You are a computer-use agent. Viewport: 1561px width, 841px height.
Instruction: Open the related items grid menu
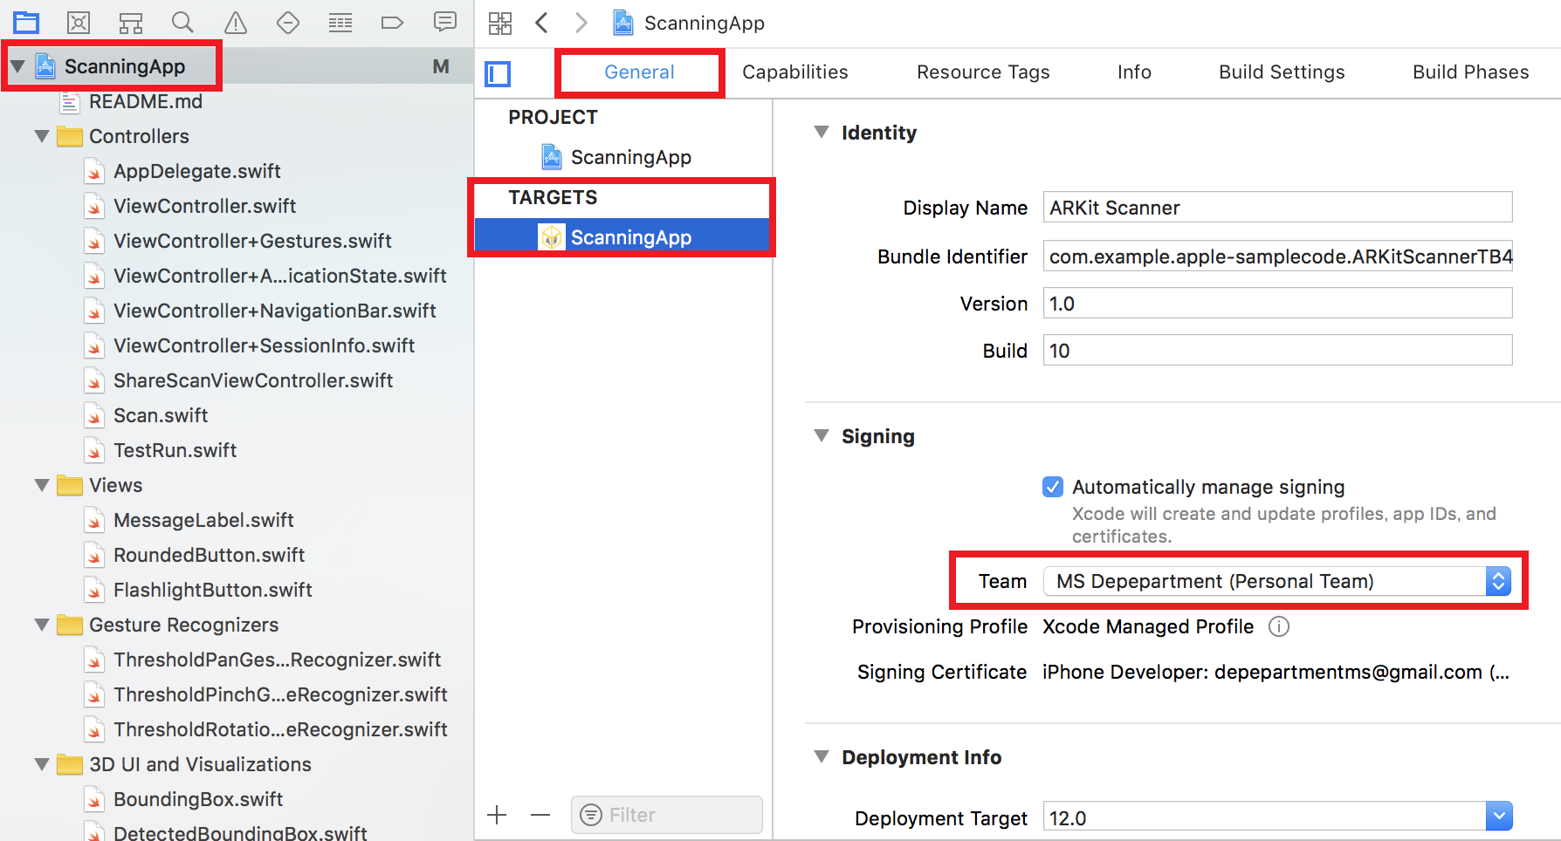click(x=500, y=23)
